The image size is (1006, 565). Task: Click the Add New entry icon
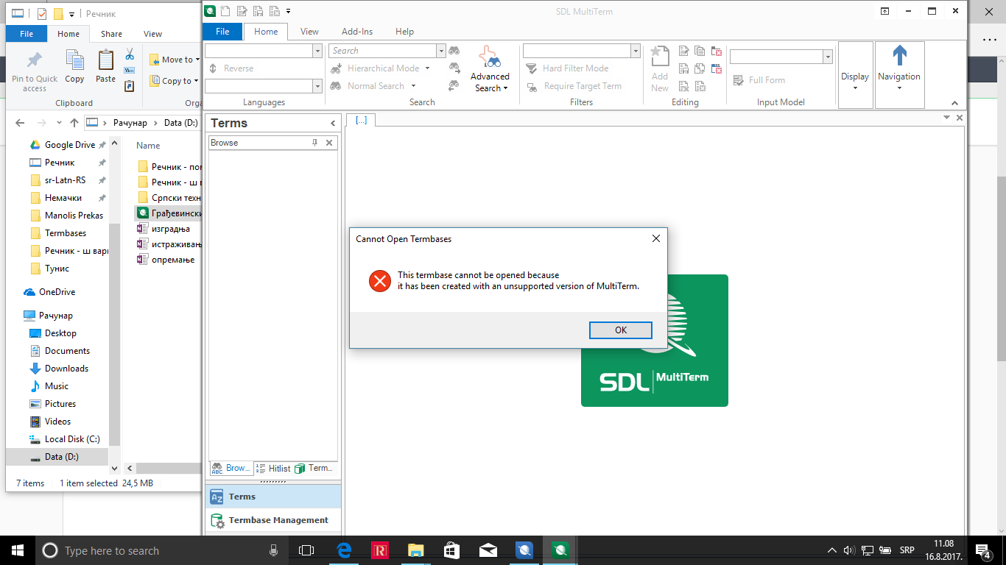pyautogui.click(x=660, y=57)
